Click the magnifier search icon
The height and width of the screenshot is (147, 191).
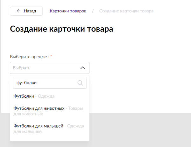pyautogui.click(x=81, y=83)
